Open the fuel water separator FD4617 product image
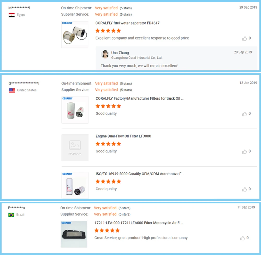 click(75, 35)
